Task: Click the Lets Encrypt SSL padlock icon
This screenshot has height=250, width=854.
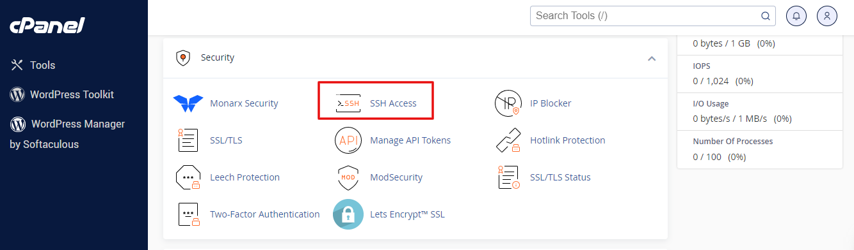Action: coord(348,214)
